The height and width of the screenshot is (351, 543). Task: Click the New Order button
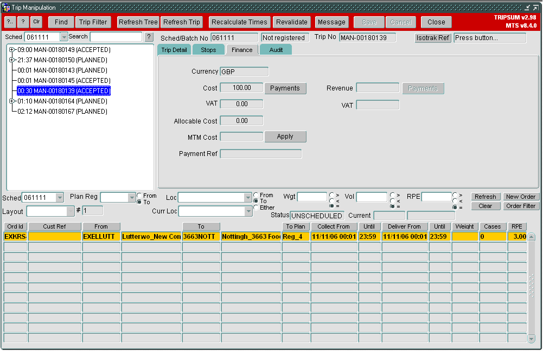click(521, 197)
